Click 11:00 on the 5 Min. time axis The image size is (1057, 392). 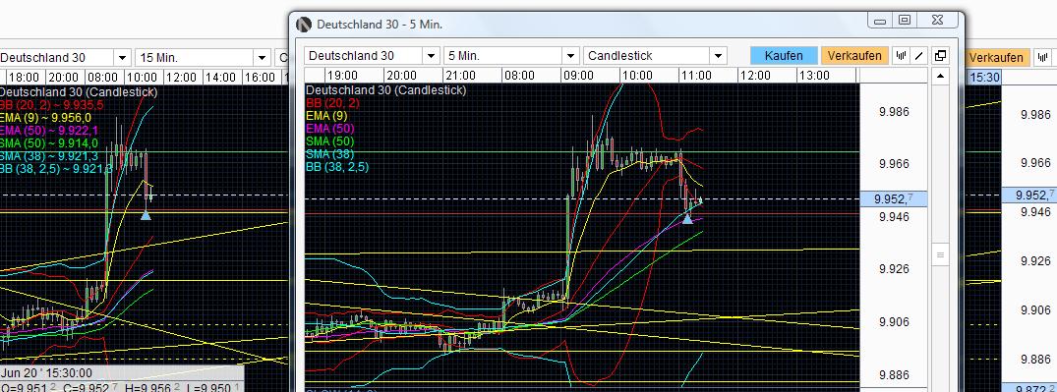(x=696, y=76)
